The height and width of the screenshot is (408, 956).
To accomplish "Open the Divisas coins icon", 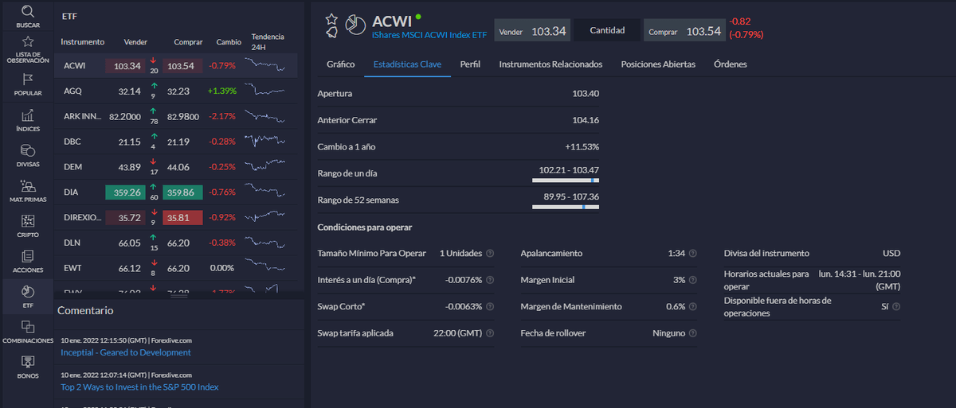I will tap(28, 152).
